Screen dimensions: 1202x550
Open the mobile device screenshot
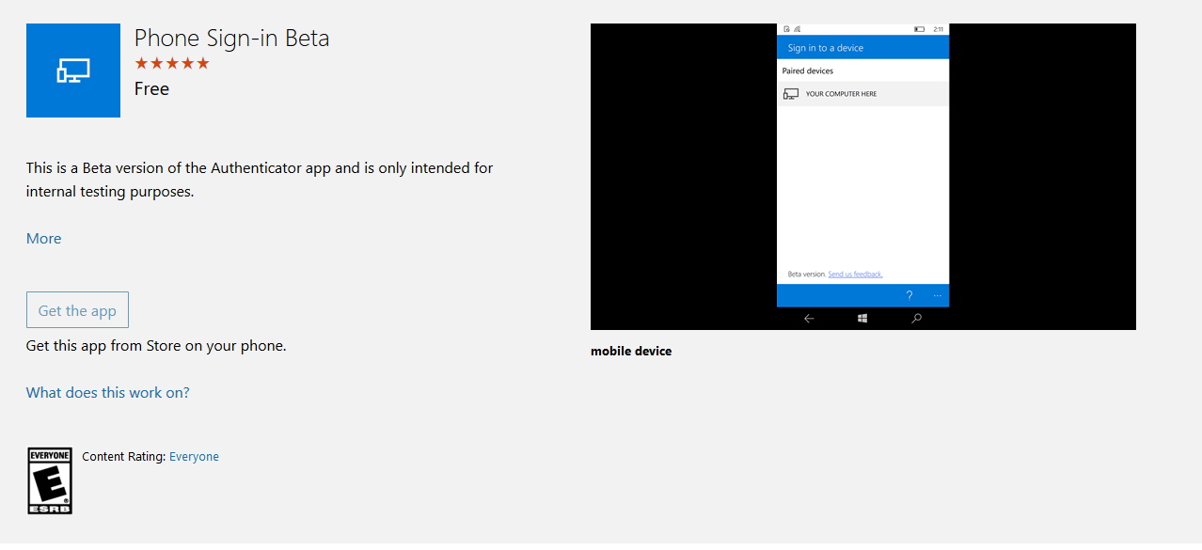tap(863, 177)
